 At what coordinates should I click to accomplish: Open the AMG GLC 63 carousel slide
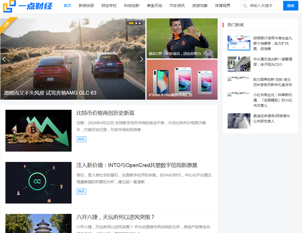pyautogui.click(x=73, y=59)
